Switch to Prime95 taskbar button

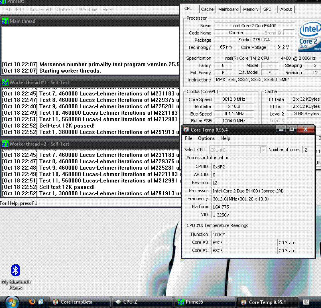[x=205, y=302]
